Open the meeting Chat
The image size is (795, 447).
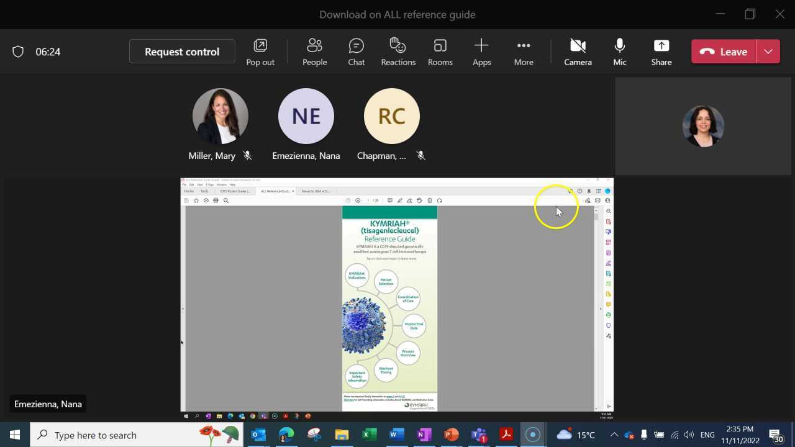(x=357, y=52)
